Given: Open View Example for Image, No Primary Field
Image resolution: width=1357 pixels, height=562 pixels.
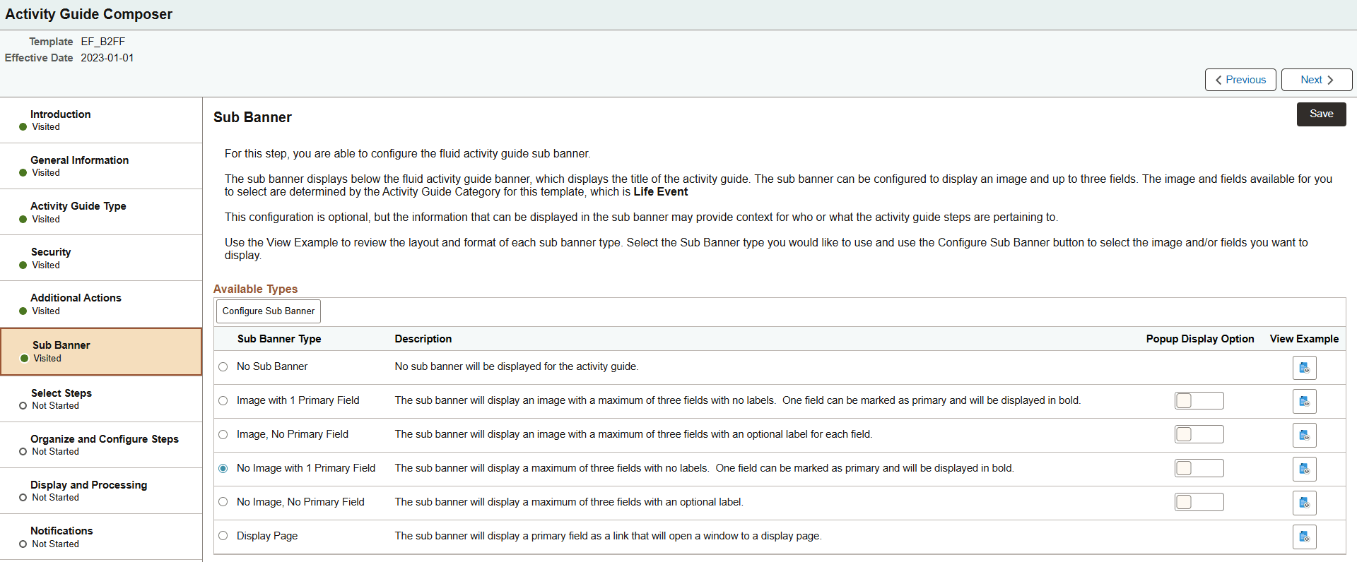Looking at the screenshot, I should tap(1304, 436).
